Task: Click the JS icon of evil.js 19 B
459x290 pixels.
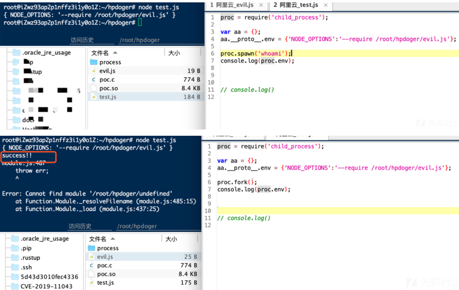Action: point(94,71)
